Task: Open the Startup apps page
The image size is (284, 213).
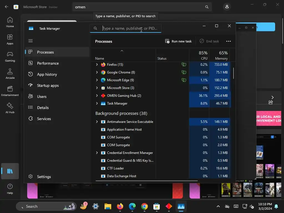Action: point(57,85)
